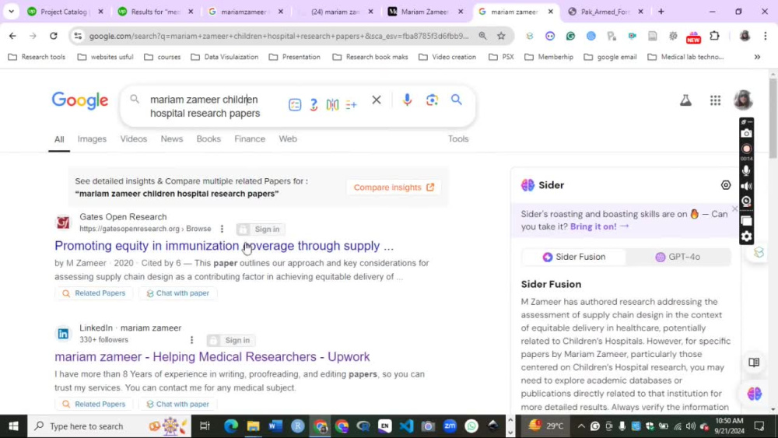Click the Compare insights button
The height and width of the screenshot is (438, 778).
(394, 187)
